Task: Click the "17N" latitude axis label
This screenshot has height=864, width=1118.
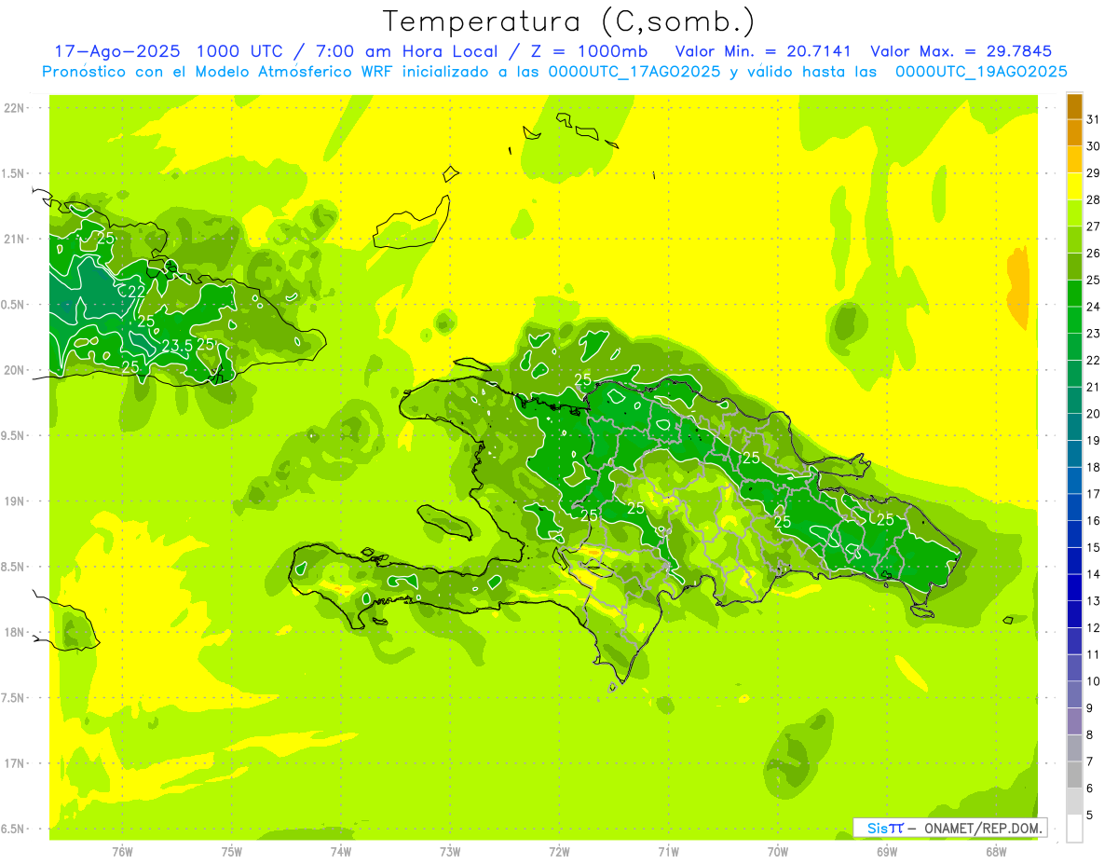Action: [x=14, y=763]
